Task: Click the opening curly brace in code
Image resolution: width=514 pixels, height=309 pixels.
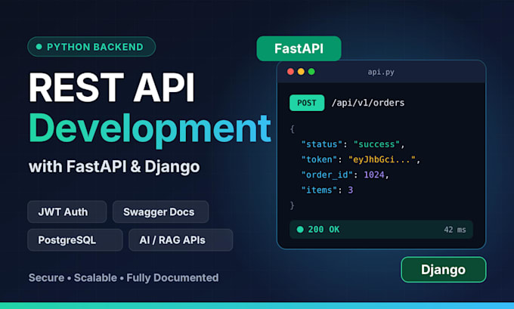Action: (293, 129)
